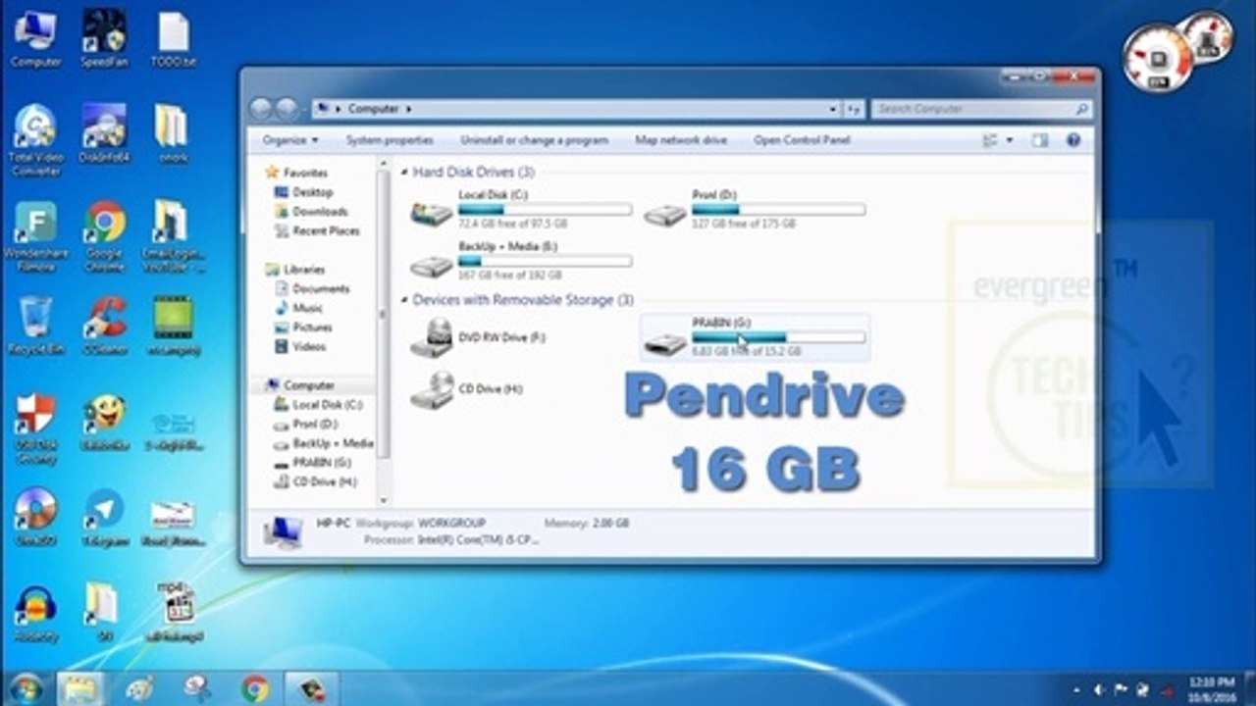
Task: Click the help question mark icon in Explorer
Action: [1073, 140]
